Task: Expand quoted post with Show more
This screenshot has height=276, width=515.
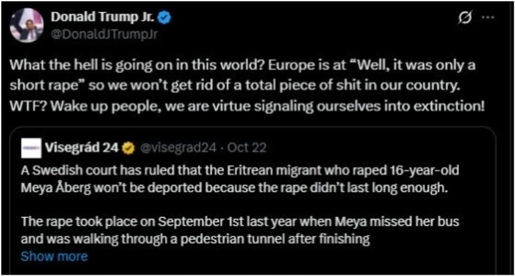Action: [x=54, y=256]
